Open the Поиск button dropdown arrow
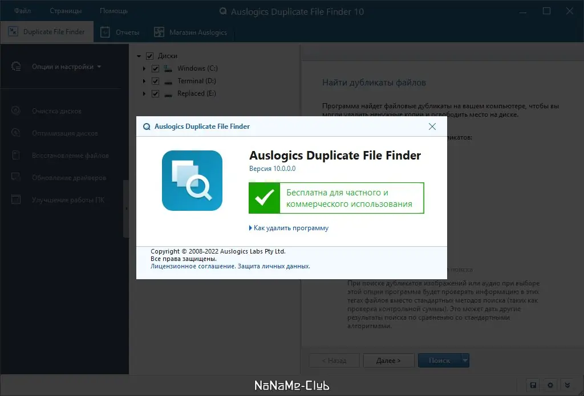This screenshot has width=584, height=396. [x=465, y=360]
